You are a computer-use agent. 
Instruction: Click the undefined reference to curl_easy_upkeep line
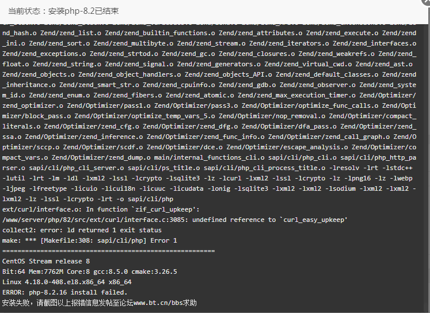pyautogui.click(x=174, y=220)
